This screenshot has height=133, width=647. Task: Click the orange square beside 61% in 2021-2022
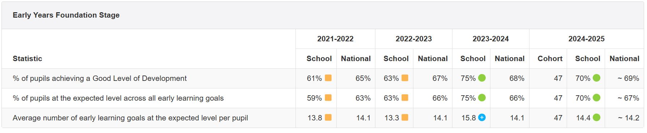[x=328, y=78]
